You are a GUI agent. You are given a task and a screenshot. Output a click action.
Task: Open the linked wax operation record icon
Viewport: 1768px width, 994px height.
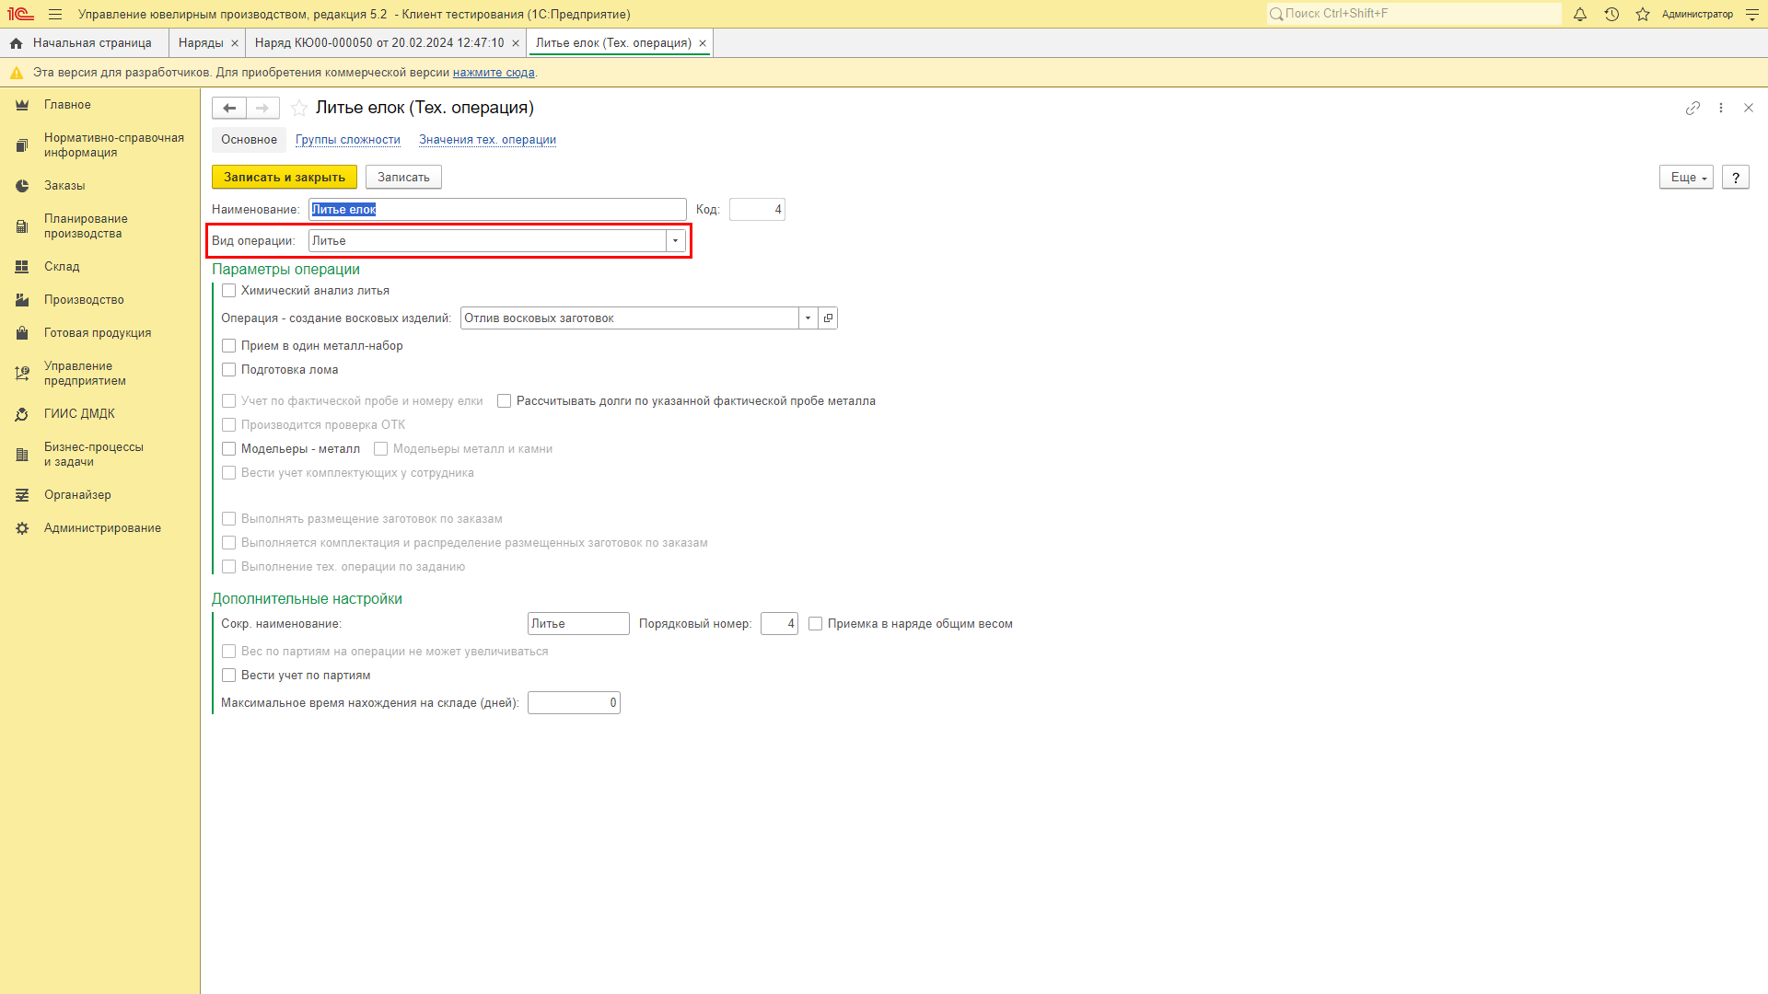[x=828, y=318]
